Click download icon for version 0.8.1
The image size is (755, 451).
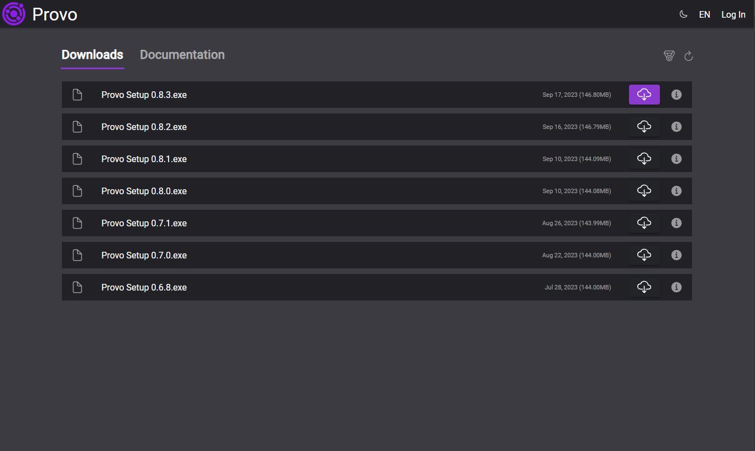pyautogui.click(x=644, y=159)
